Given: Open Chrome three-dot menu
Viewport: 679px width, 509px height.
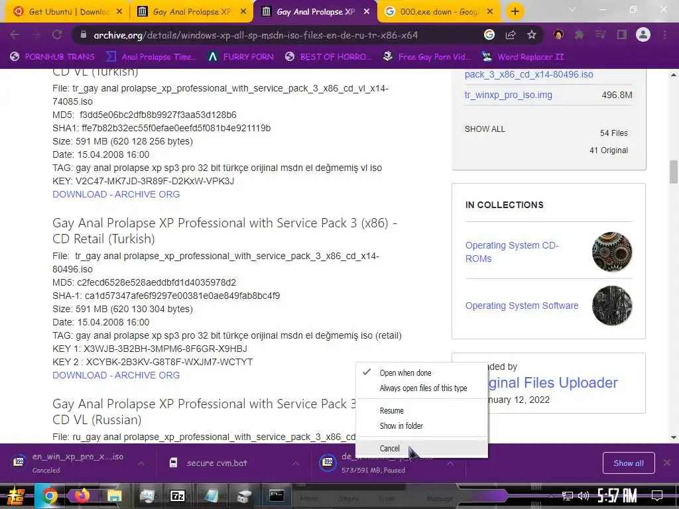Looking at the screenshot, I should (664, 34).
